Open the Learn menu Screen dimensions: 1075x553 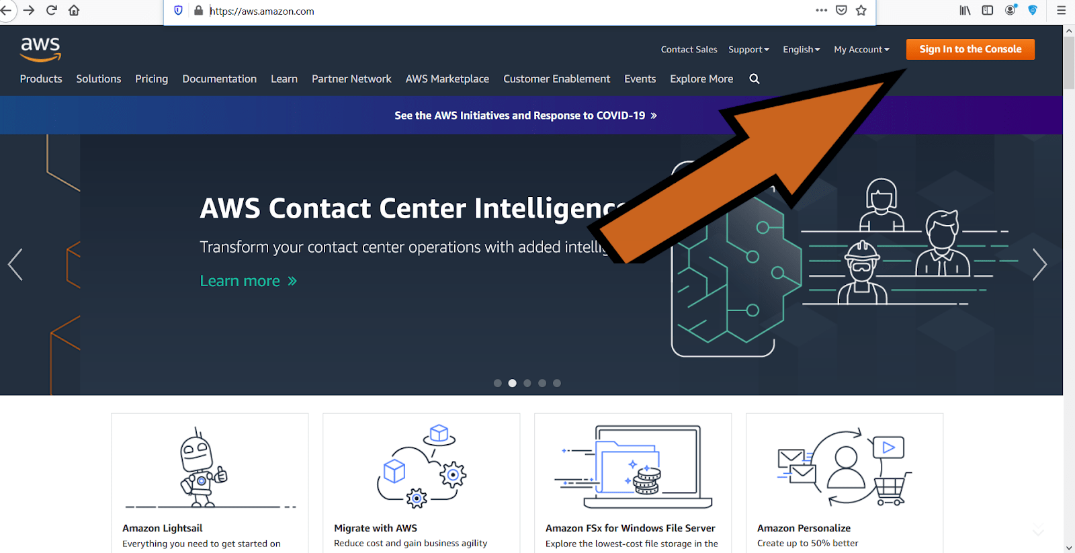pos(284,79)
